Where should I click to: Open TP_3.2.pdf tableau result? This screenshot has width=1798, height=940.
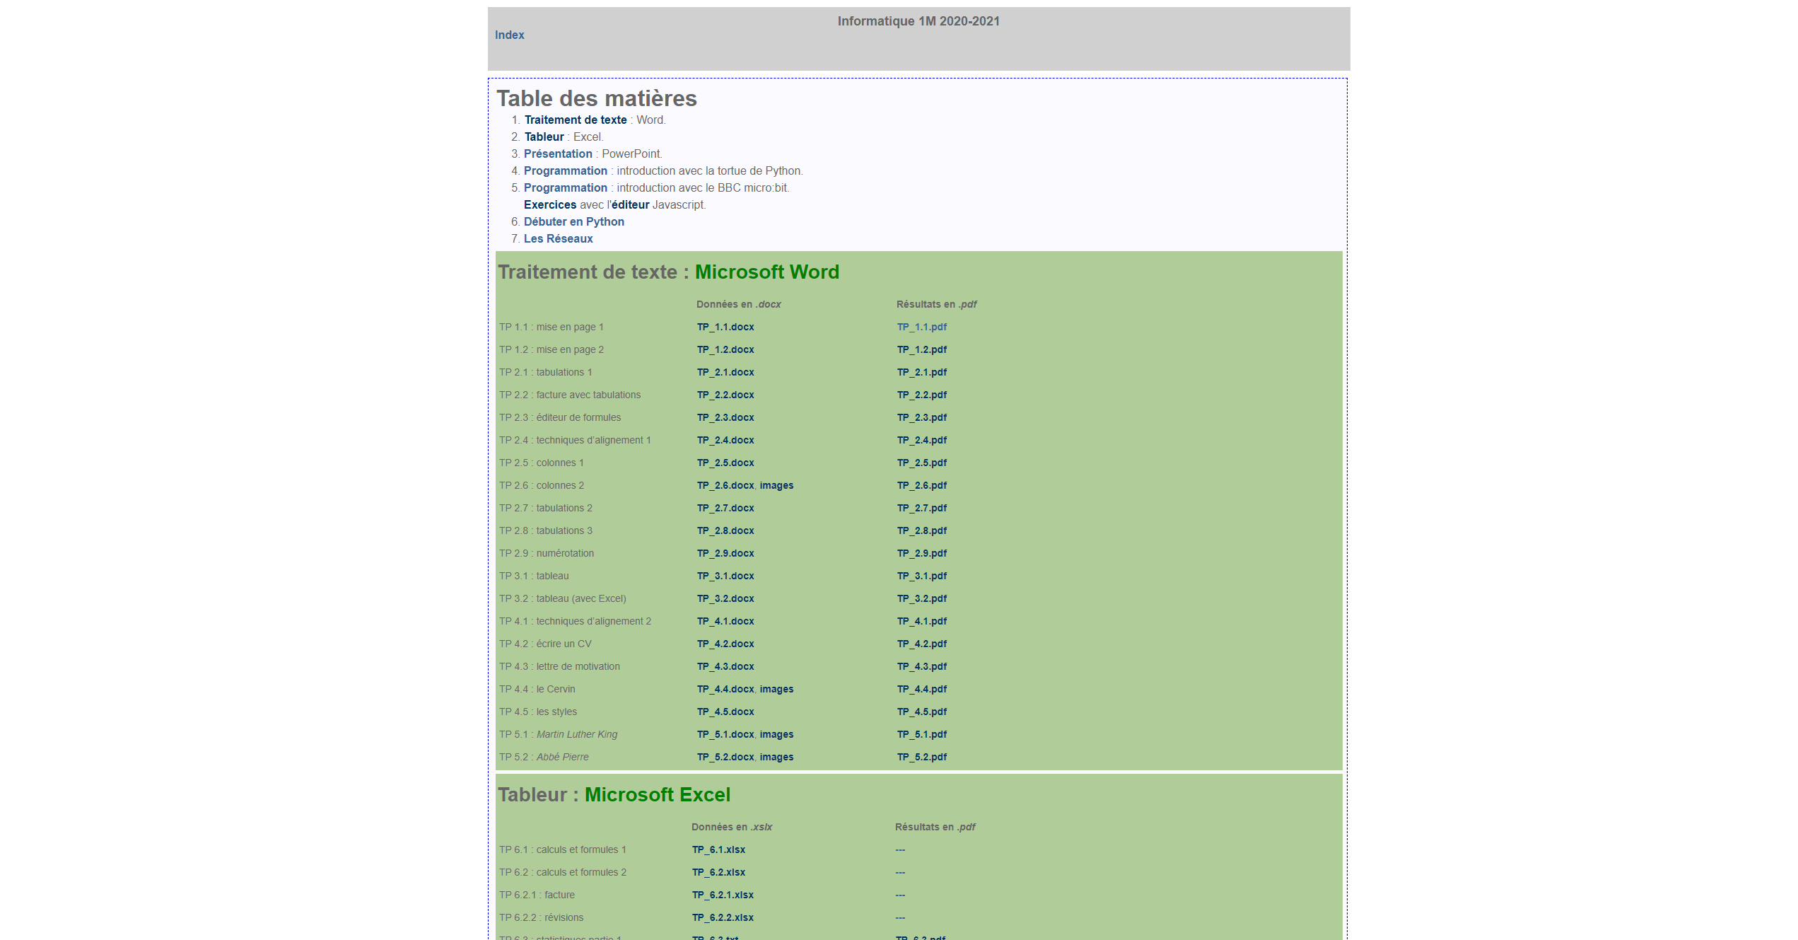(x=921, y=598)
